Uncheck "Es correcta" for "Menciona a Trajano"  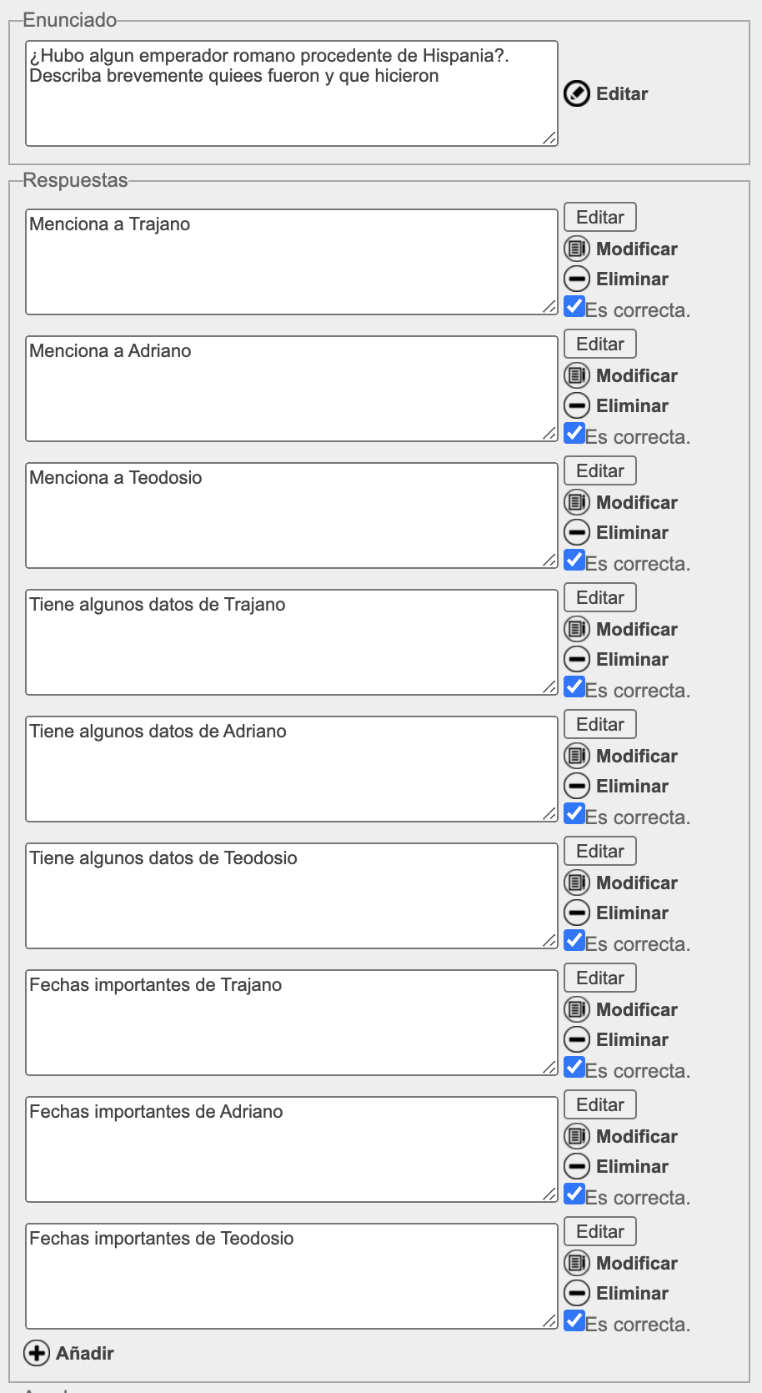tap(574, 306)
